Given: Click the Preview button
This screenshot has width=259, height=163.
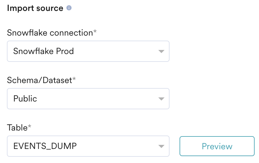Looking at the screenshot, I should (x=217, y=146).
